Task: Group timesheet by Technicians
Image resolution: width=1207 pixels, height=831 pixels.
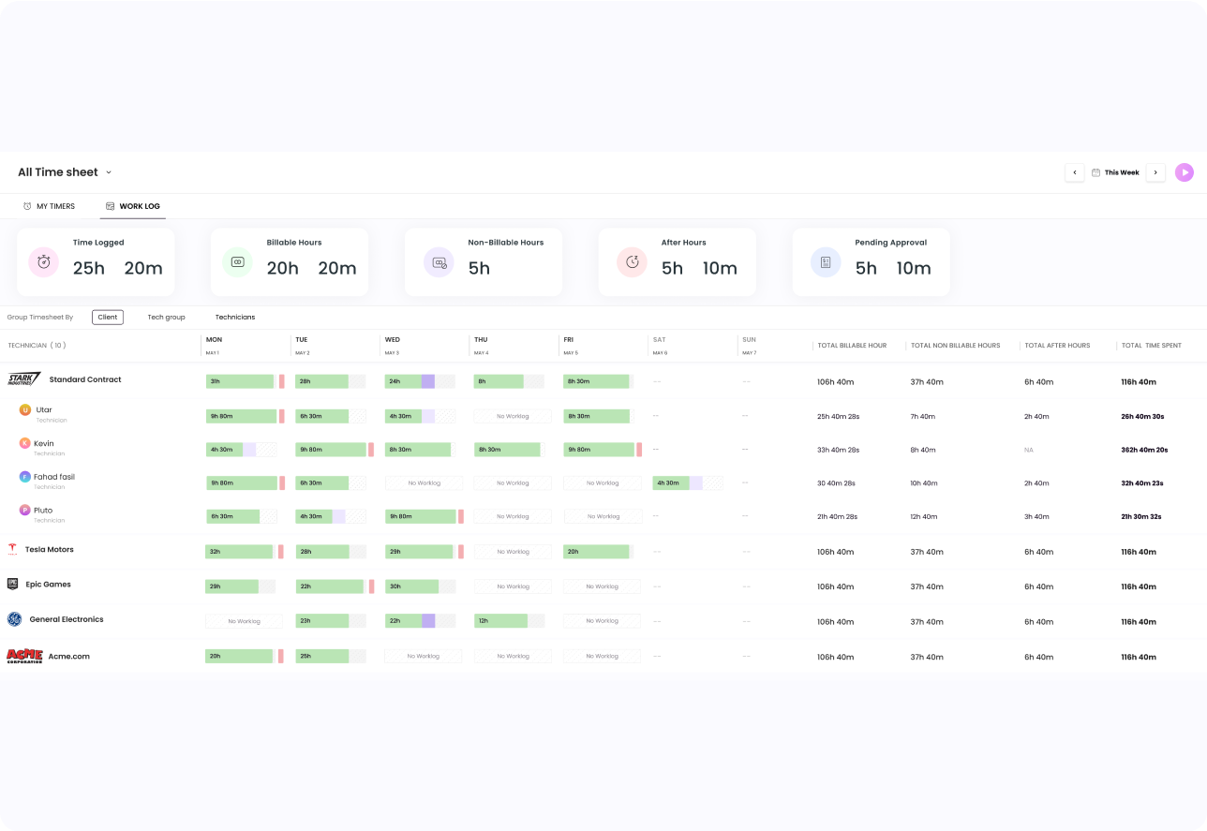Action: 234,317
